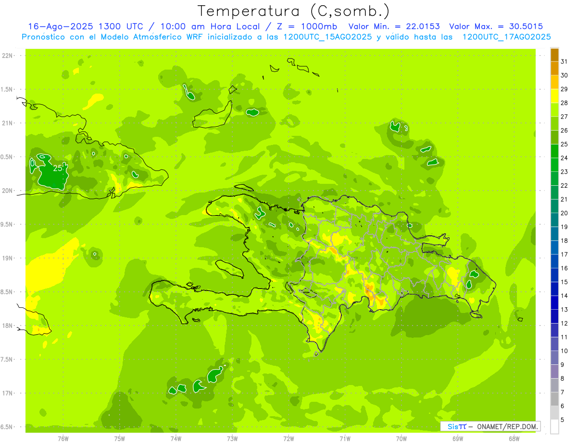Select the initialization time '1200UTC_15AGO2025'
Viewport: 577px width, 445px height.
click(327, 37)
